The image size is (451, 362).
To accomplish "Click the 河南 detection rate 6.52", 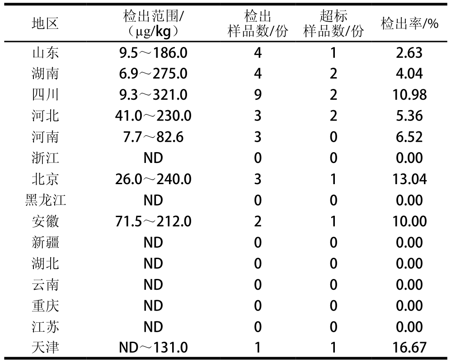I will coord(409,137).
